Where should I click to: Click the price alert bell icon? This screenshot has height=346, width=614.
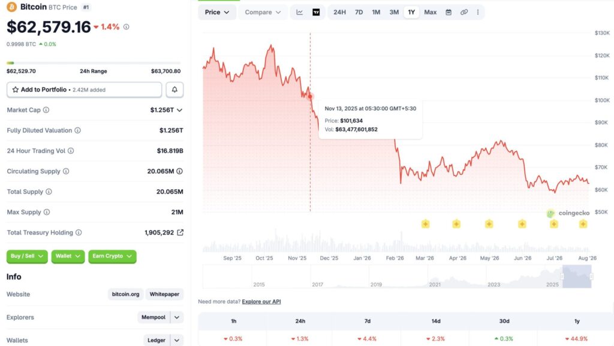point(174,90)
